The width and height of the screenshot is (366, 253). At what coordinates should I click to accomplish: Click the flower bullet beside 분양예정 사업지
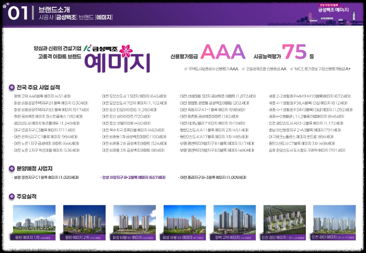click(12, 168)
